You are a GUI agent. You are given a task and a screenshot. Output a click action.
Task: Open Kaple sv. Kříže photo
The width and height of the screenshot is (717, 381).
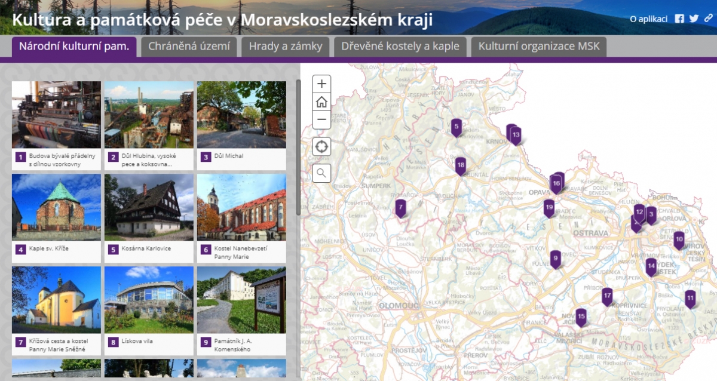coord(56,207)
